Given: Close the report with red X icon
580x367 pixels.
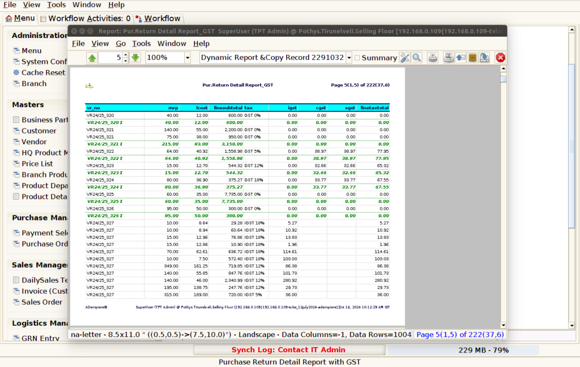Looking at the screenshot, I should pyautogui.click(x=501, y=58).
